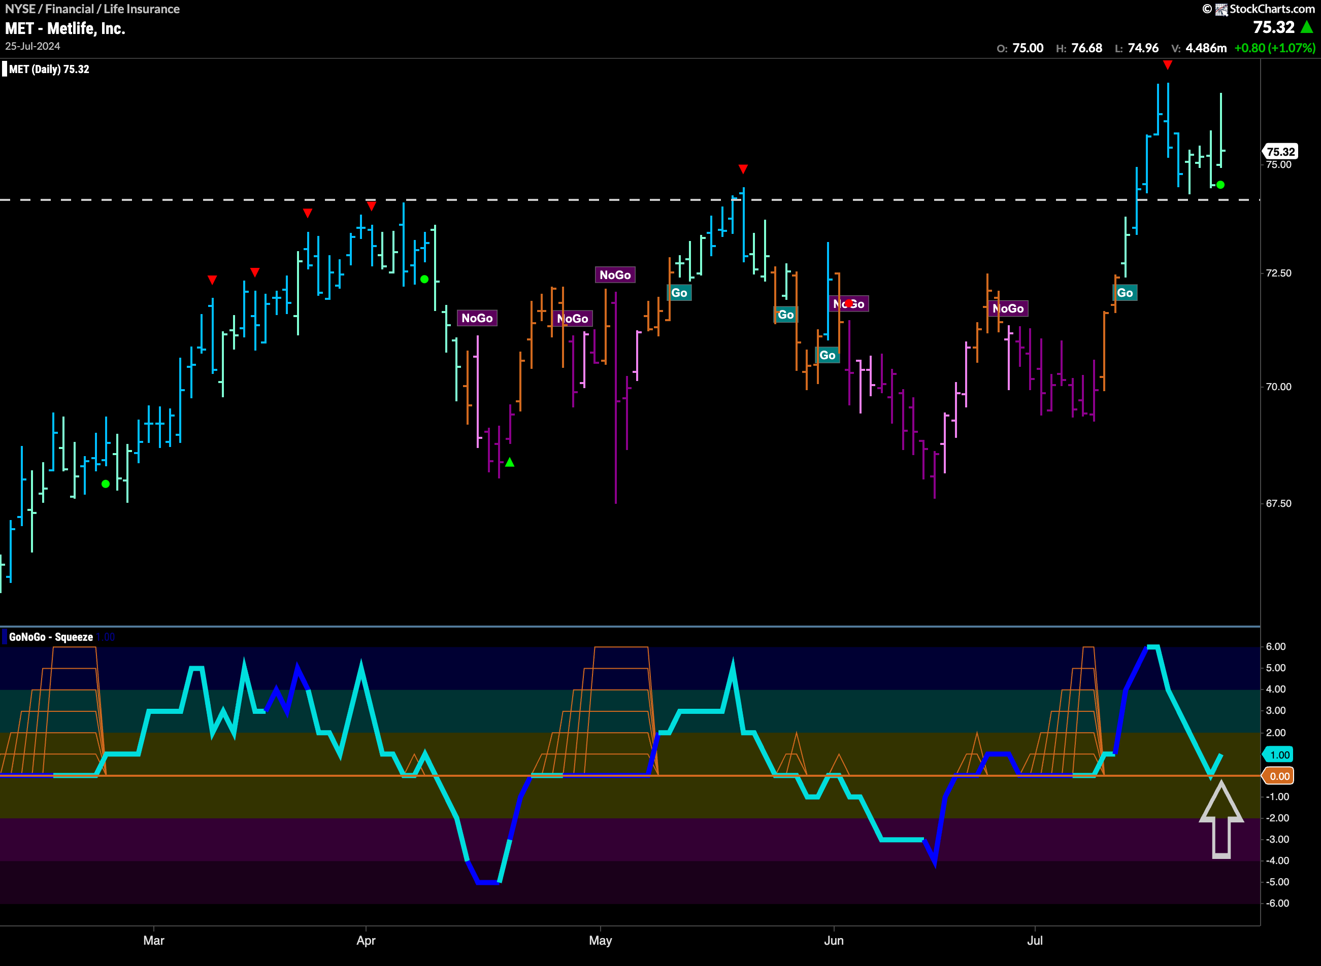Screen dimensions: 1321x966
Task: Click the Mar label on the time axis
Action: click(154, 940)
